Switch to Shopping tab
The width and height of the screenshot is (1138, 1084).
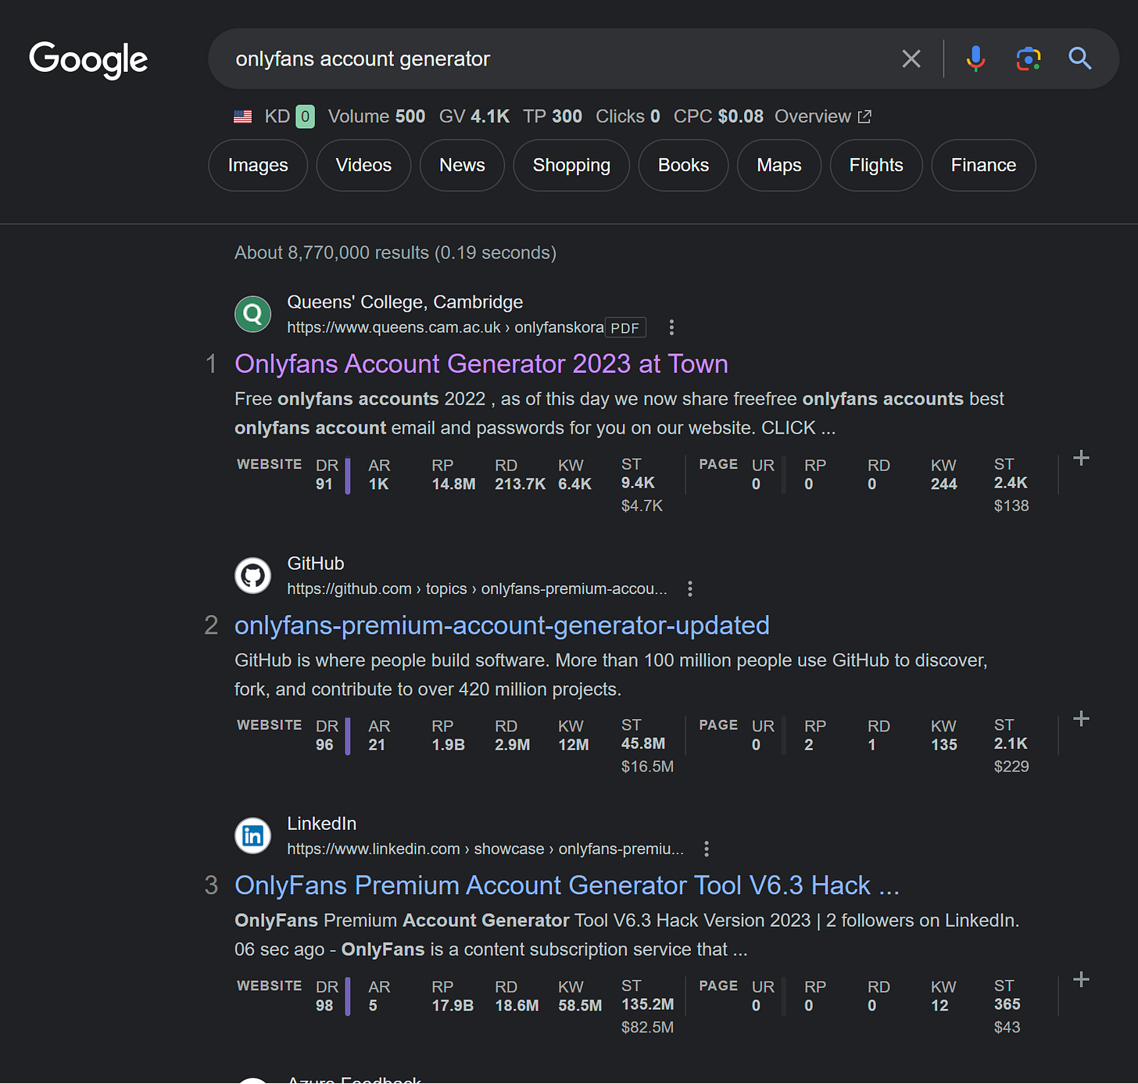[x=571, y=166]
